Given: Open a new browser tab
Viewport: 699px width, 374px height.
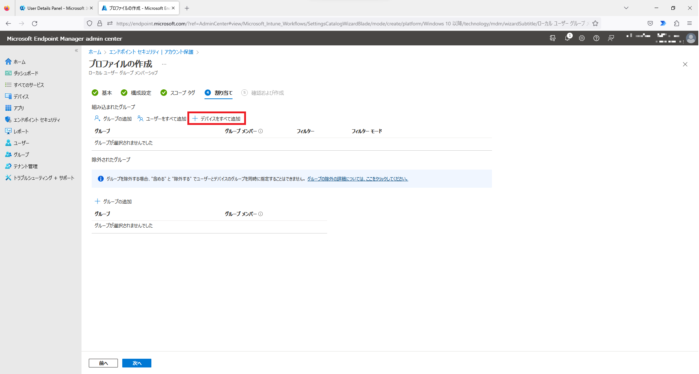Looking at the screenshot, I should [x=187, y=8].
